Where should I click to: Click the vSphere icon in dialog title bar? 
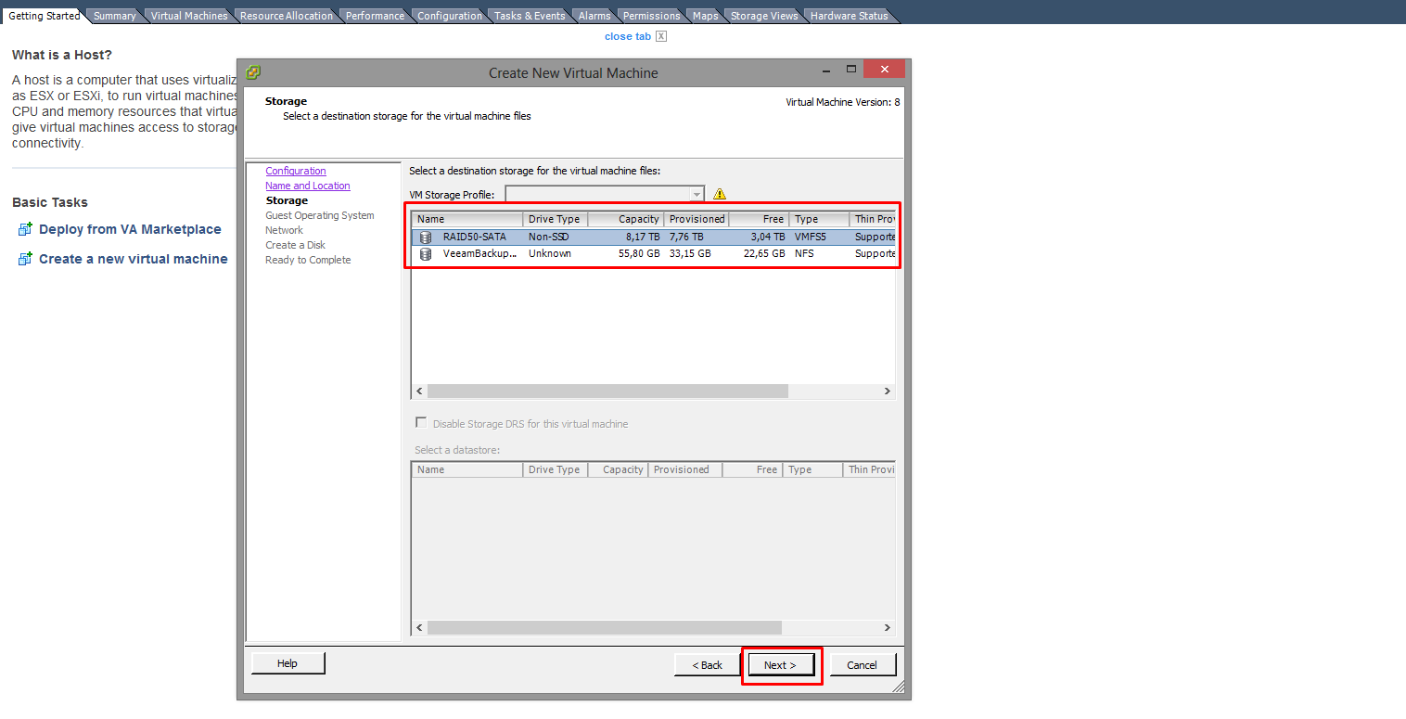[253, 72]
